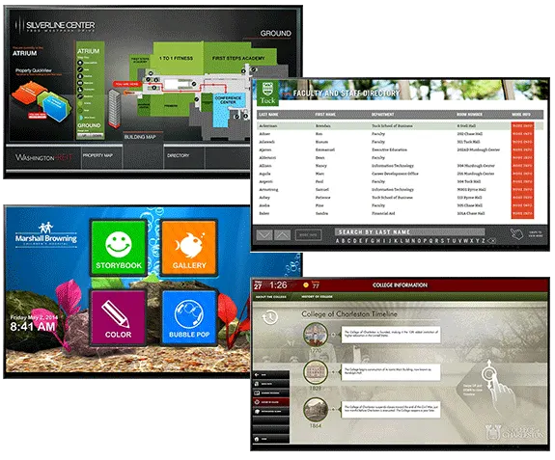The width and height of the screenshot is (555, 460).
Task: Select the highlighted red item in the college side menu
Action: pyautogui.click(x=271, y=402)
